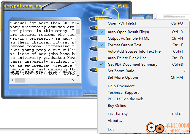This screenshot has height=134, width=190.
Task: Click the vertical scrollbar thumb
Action: tap(78, 31)
